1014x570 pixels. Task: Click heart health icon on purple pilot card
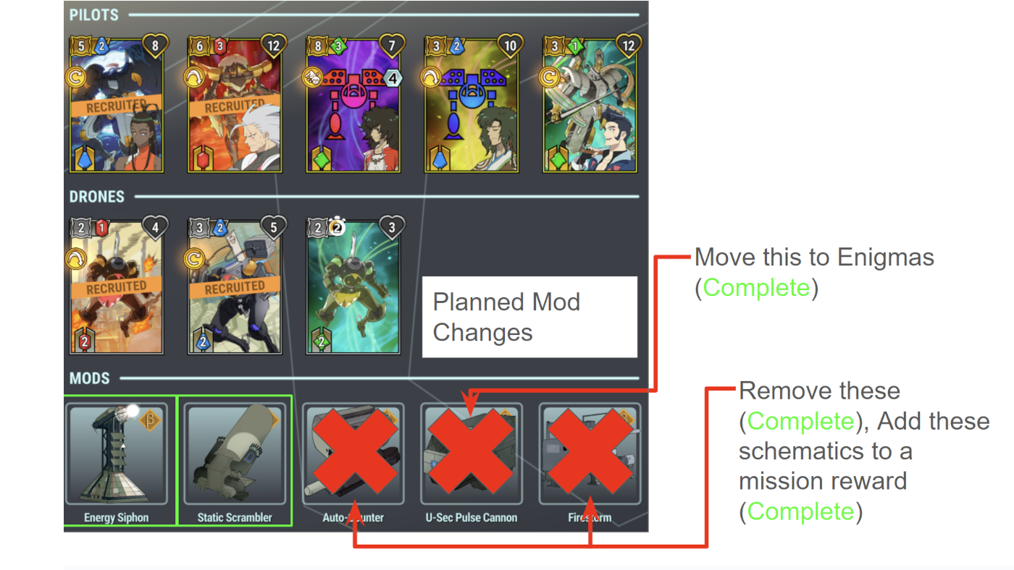[x=391, y=46]
